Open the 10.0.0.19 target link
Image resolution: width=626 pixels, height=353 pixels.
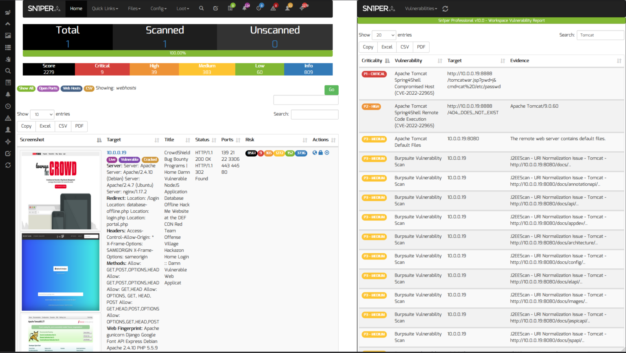(x=117, y=153)
